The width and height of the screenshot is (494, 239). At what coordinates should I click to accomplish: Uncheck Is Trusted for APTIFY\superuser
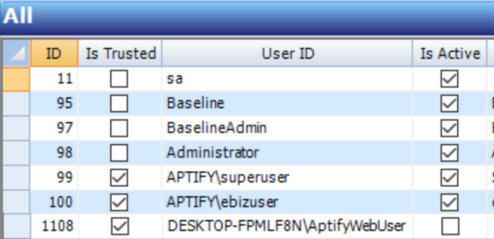point(120,177)
